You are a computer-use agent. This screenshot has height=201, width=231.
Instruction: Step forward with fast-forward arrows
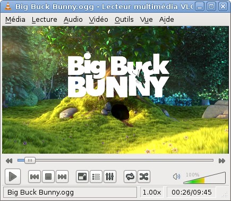(x=222, y=161)
